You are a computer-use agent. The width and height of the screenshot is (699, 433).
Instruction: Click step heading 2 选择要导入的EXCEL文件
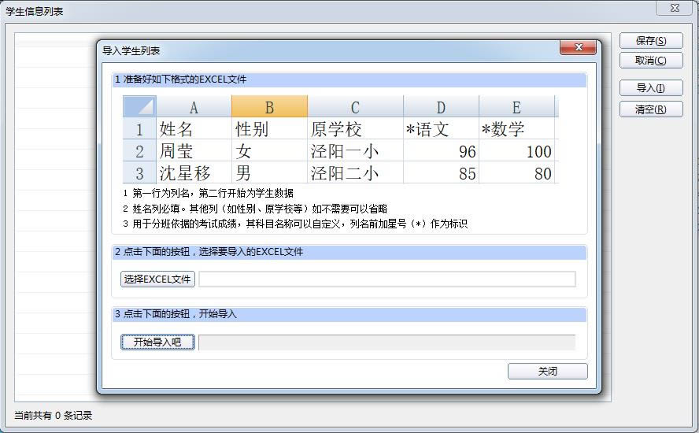[x=209, y=251]
